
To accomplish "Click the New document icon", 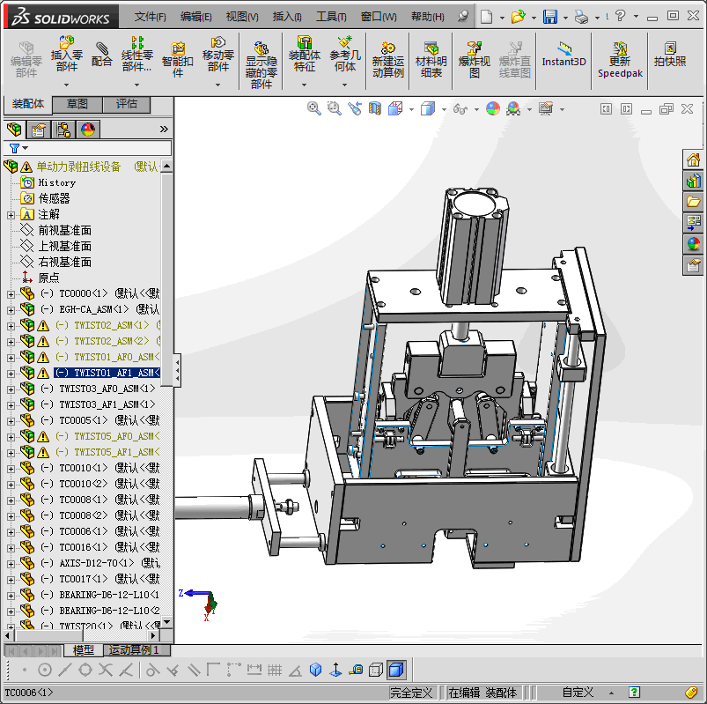I will point(487,17).
